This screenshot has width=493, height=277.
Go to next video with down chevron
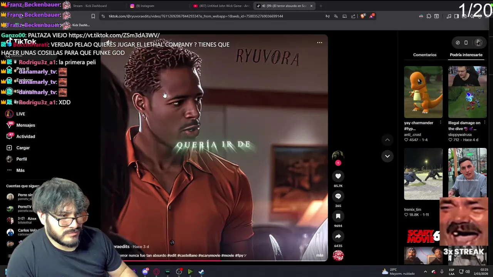[387, 156]
